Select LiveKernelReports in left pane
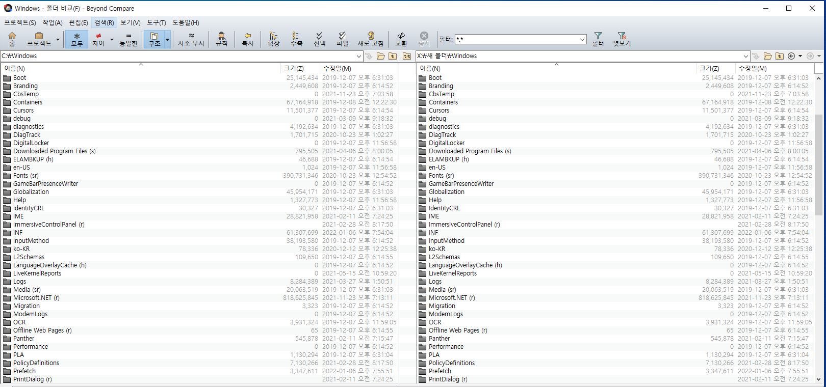826x387 pixels. tap(37, 273)
